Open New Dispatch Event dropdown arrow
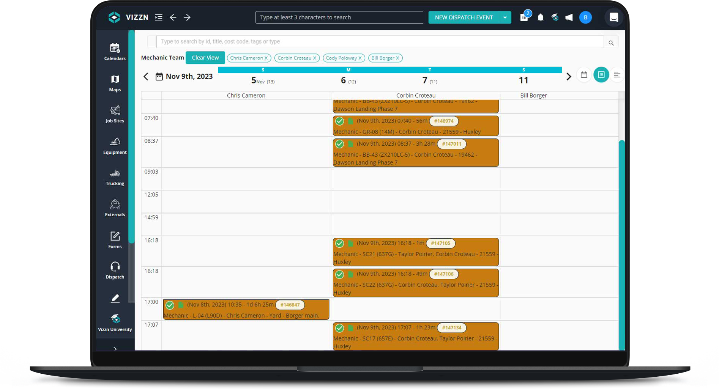 click(x=505, y=17)
